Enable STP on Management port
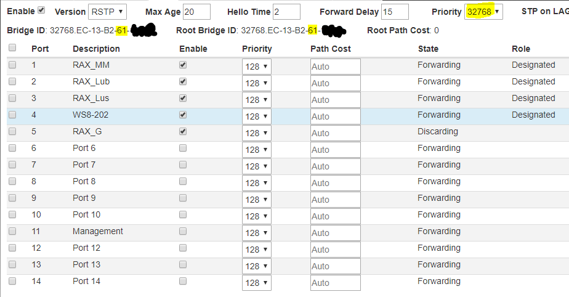The height and width of the screenshot is (297, 569). [x=183, y=231]
